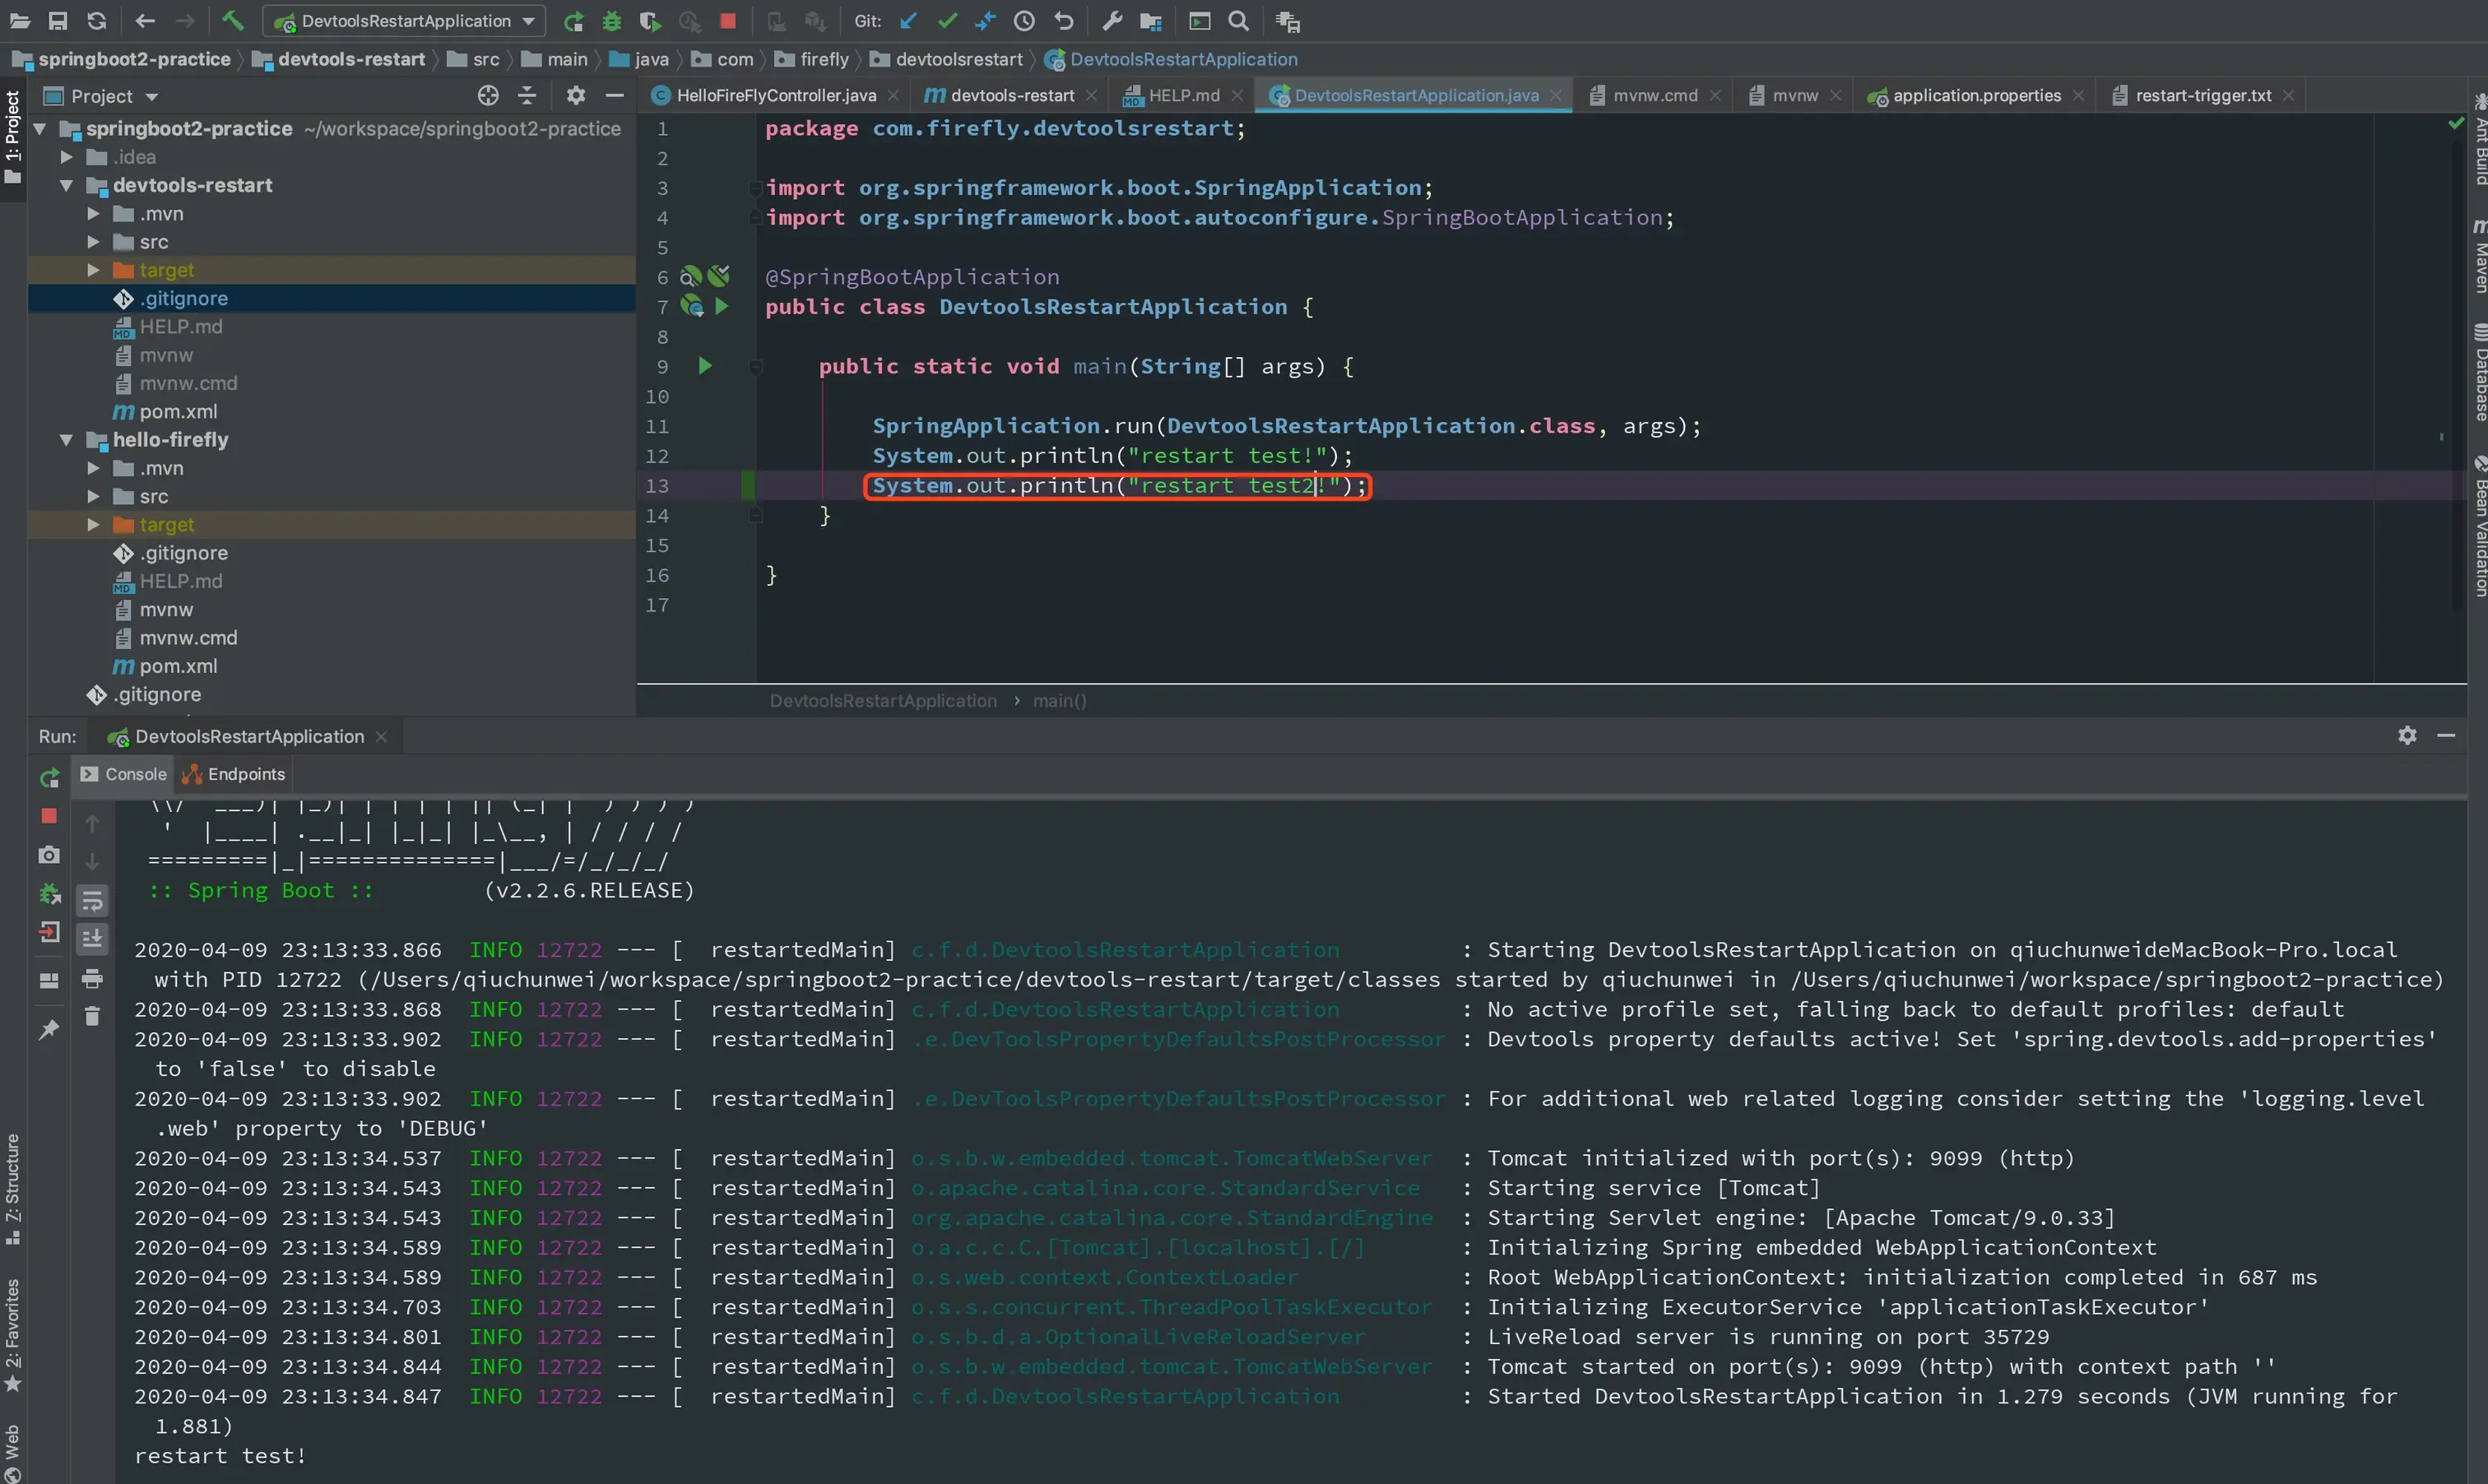The height and width of the screenshot is (1484, 2488).
Task: Run with coverage shield icon
Action: [x=650, y=21]
